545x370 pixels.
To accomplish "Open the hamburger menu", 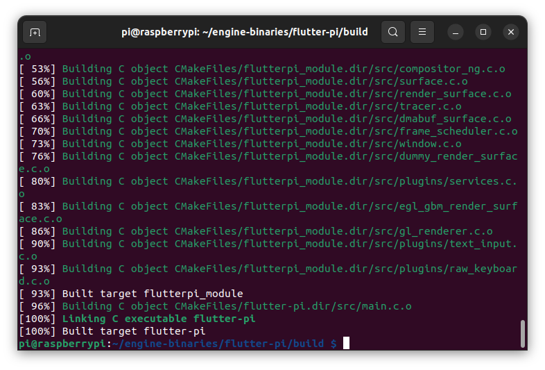I will [422, 32].
